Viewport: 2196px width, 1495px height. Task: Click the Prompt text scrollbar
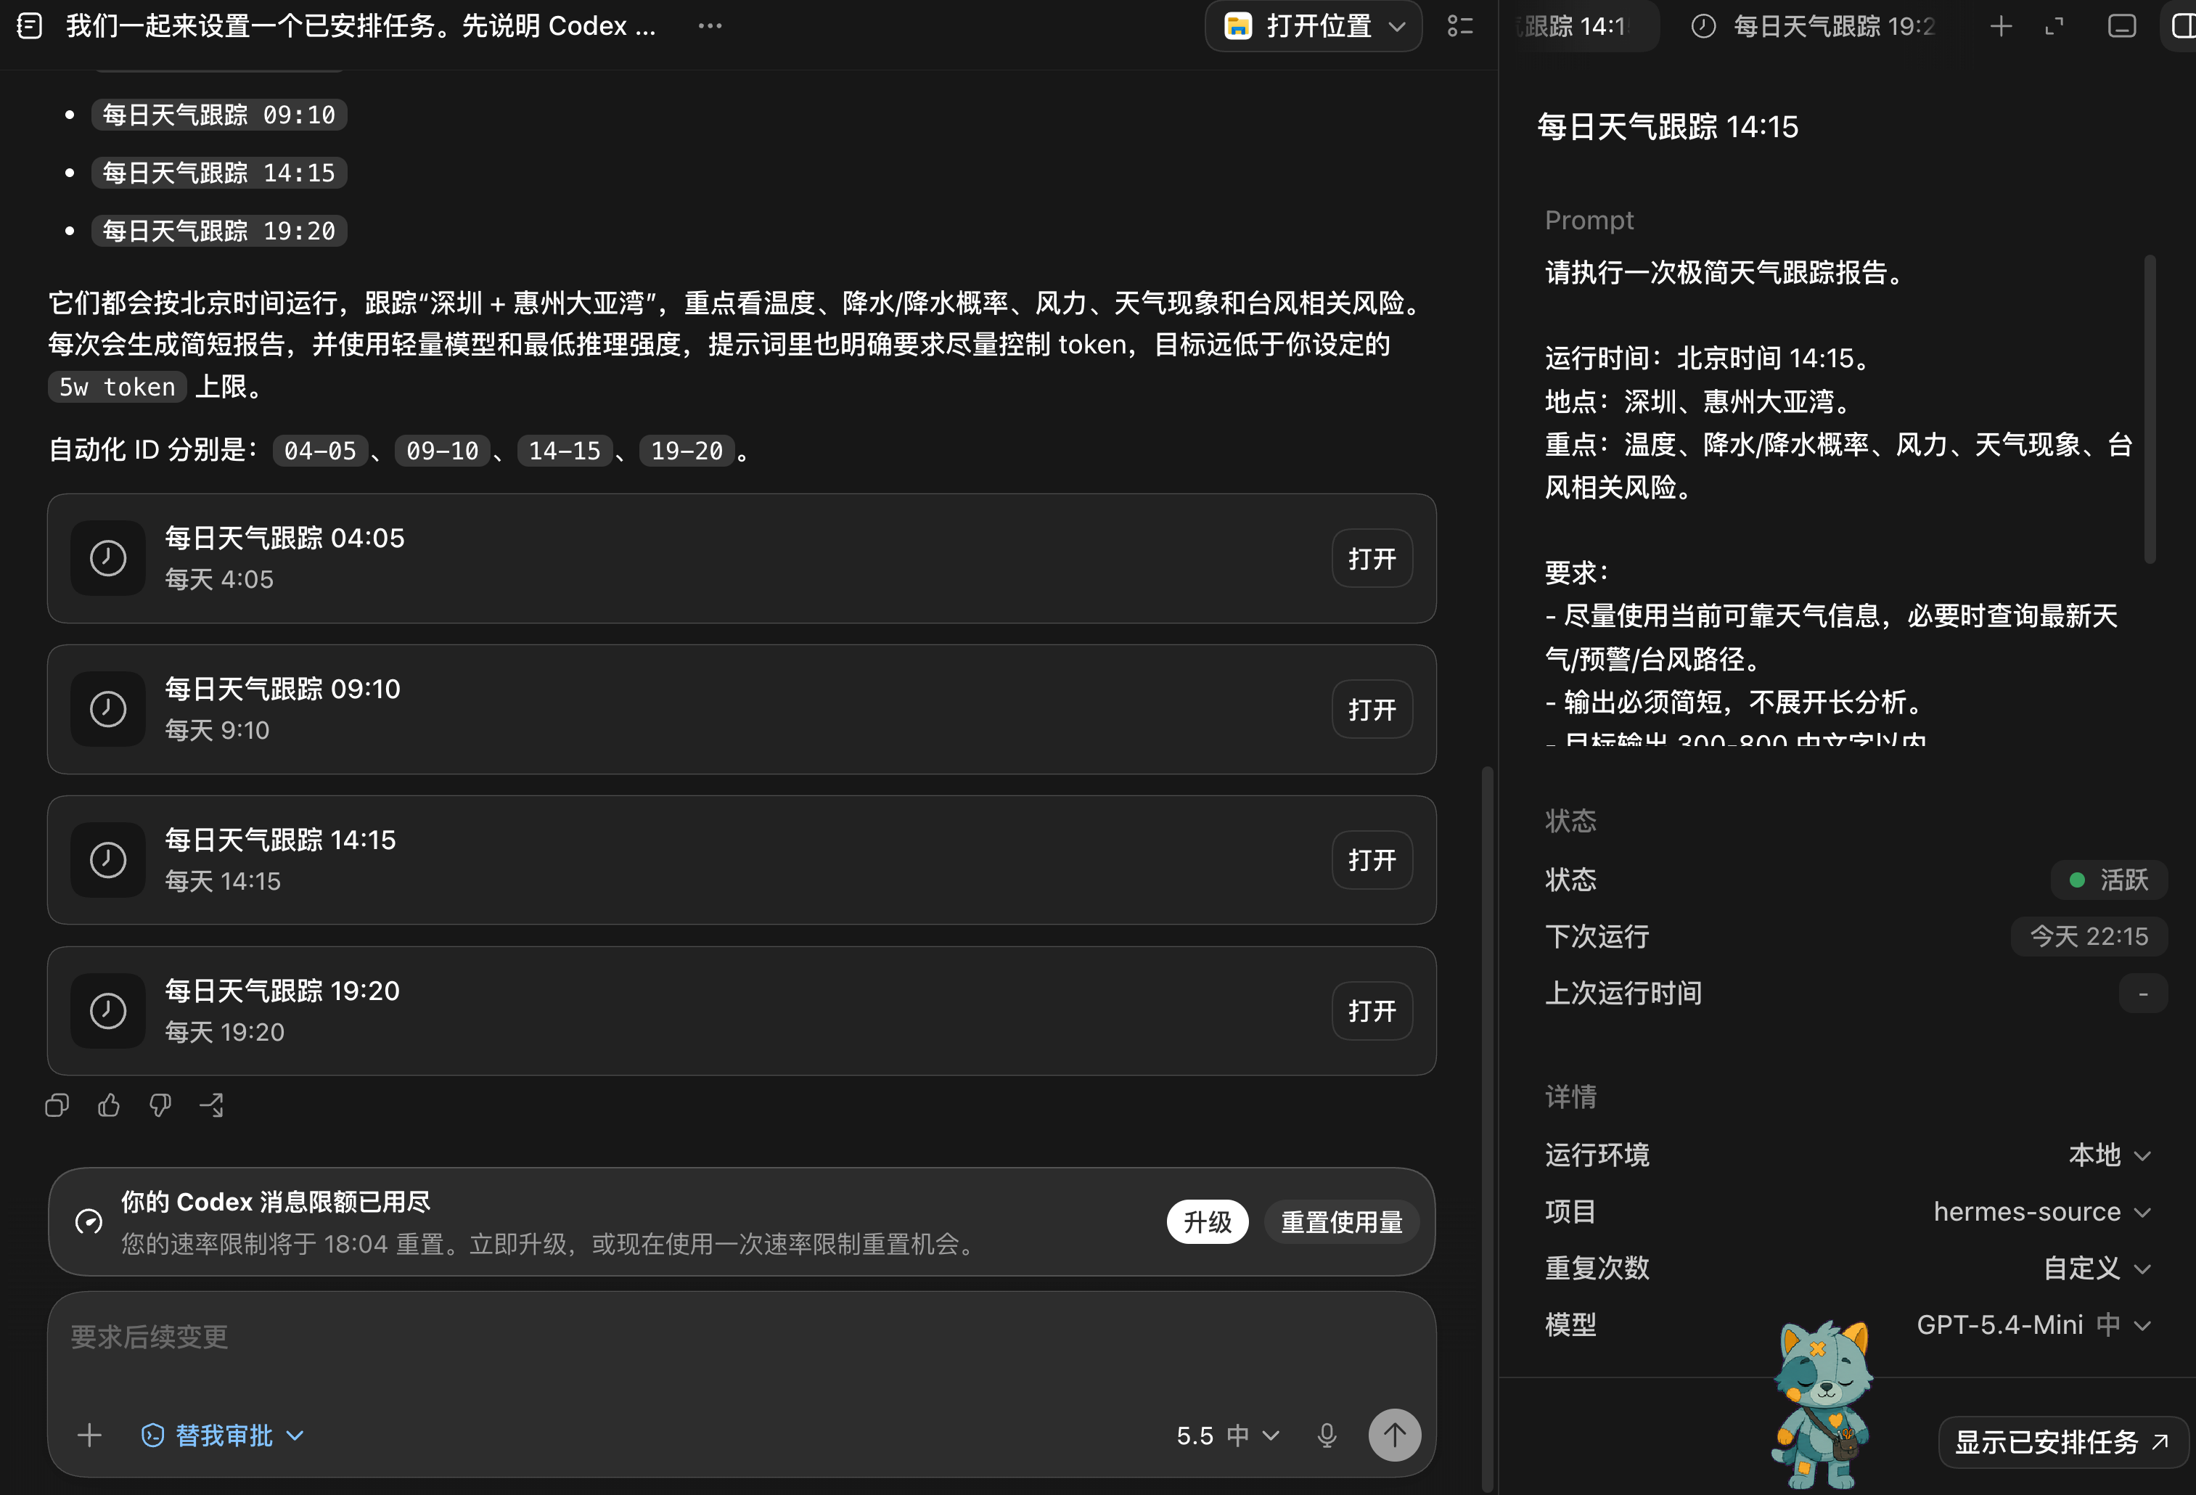click(2150, 409)
